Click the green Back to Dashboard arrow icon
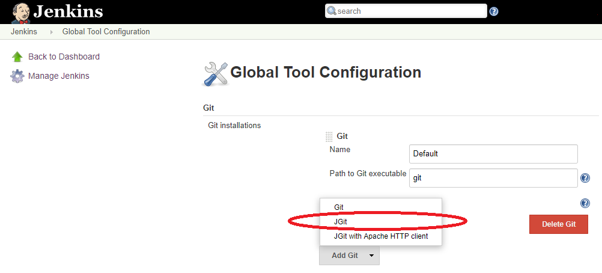The height and width of the screenshot is (273, 602). tap(17, 57)
